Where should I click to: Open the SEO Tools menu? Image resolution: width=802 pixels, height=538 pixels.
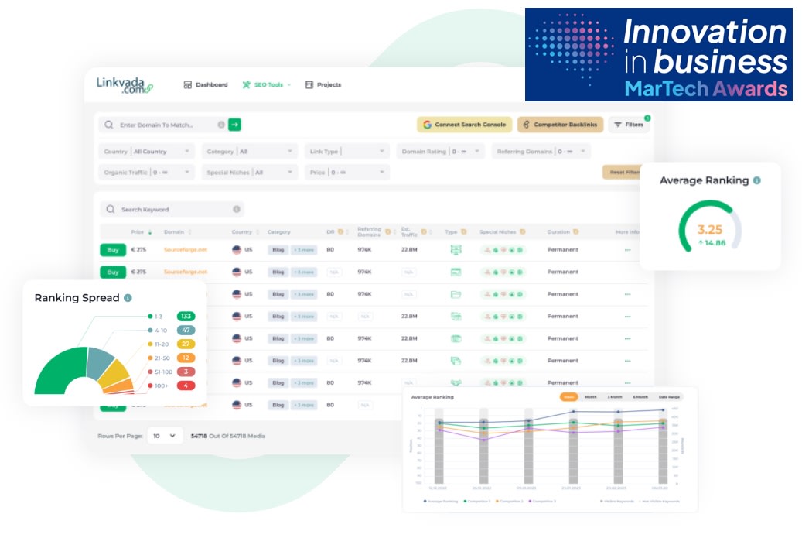point(267,84)
